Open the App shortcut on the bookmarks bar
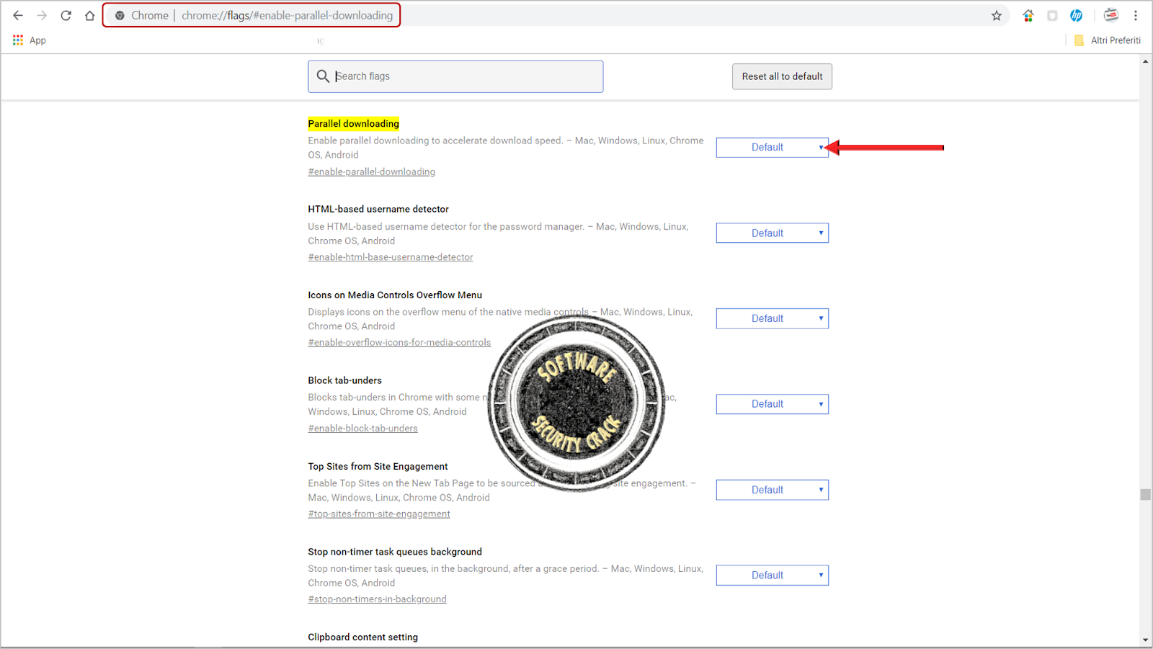Viewport: 1153px width, 649px height. 30,40
